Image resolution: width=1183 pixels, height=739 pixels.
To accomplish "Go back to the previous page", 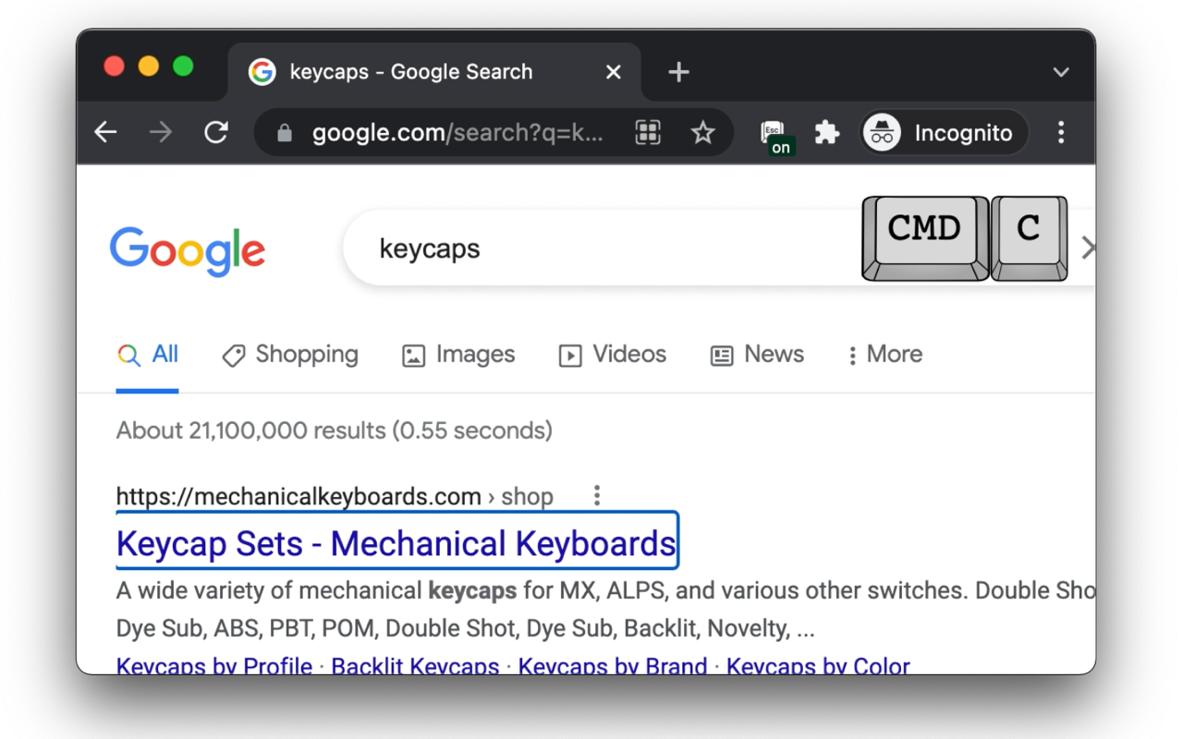I will click(106, 133).
